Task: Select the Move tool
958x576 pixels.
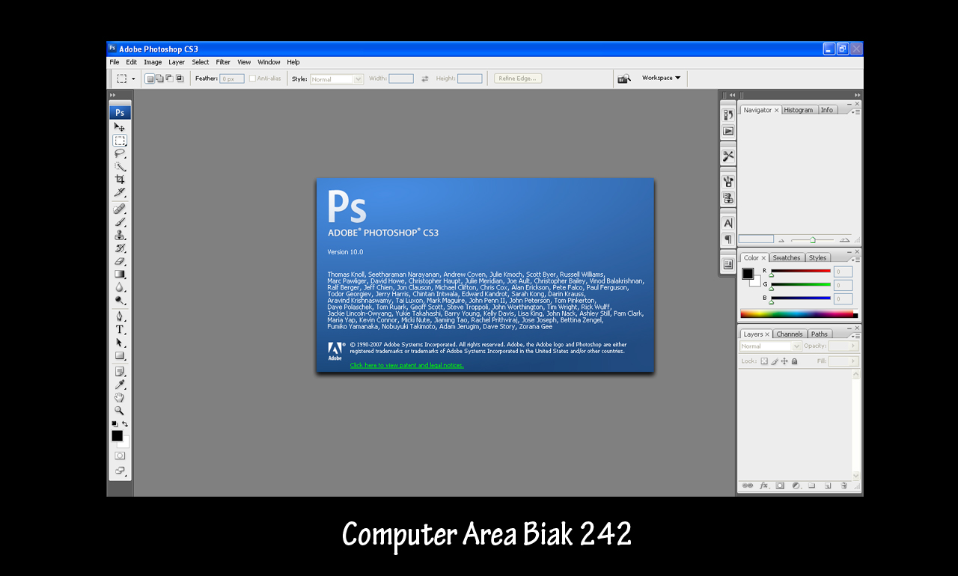Action: coord(120,127)
